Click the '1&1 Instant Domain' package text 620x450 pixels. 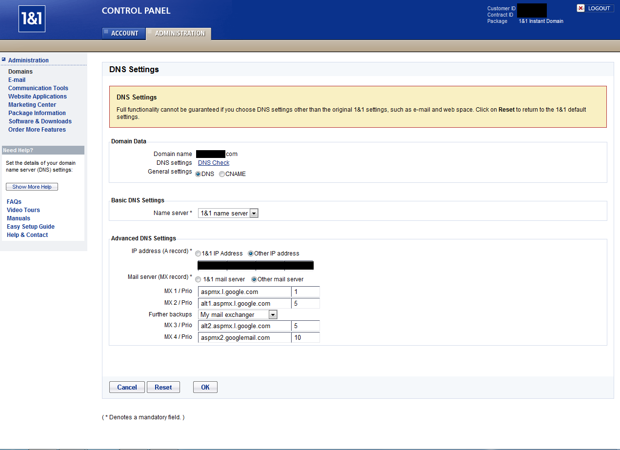point(541,21)
